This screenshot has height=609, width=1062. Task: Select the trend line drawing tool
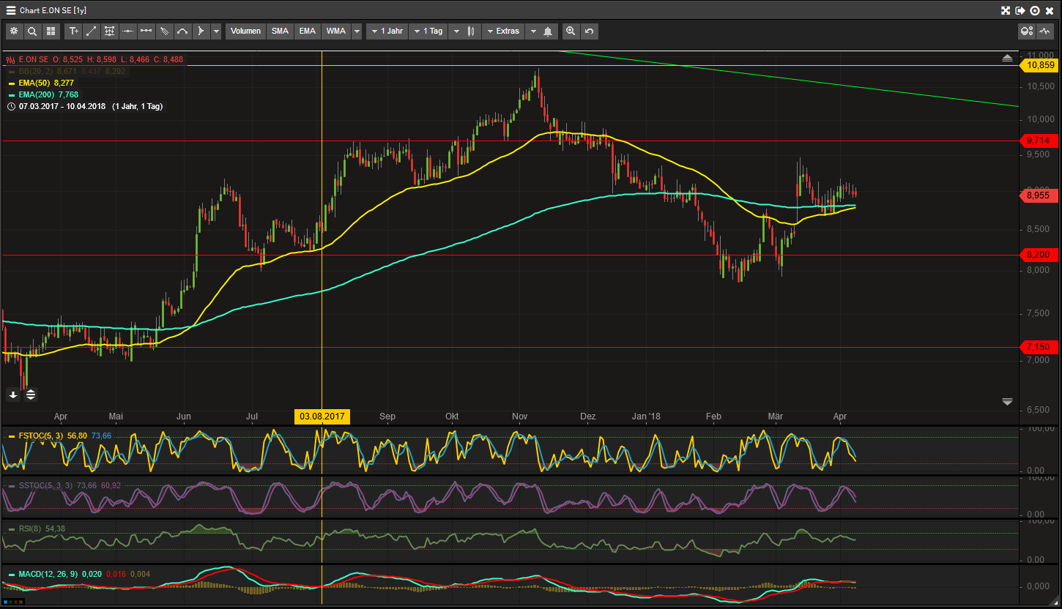pos(92,31)
